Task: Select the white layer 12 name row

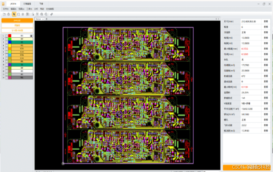Action: (x=22, y=71)
